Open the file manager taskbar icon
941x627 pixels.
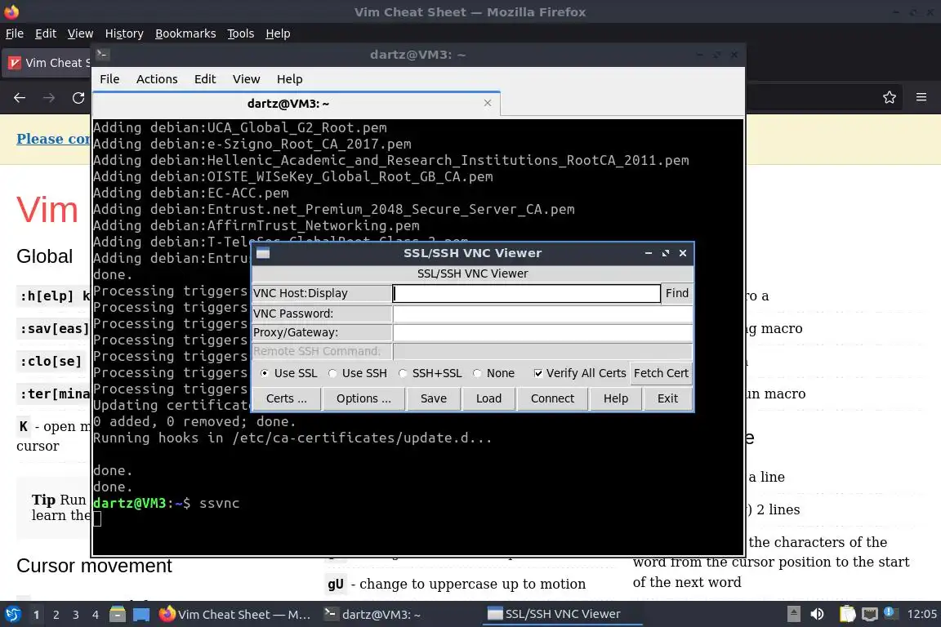click(x=118, y=615)
